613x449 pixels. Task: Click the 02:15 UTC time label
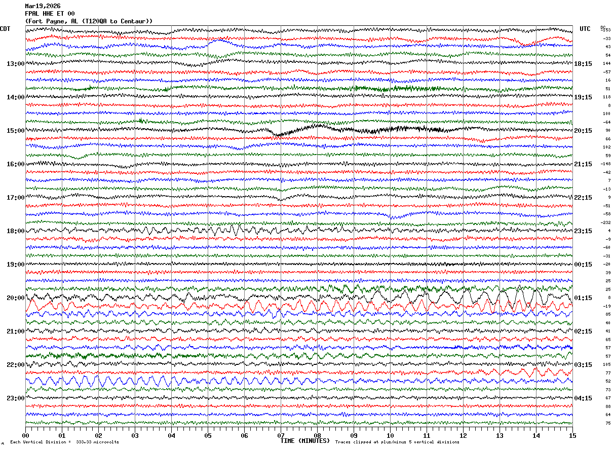click(583, 331)
